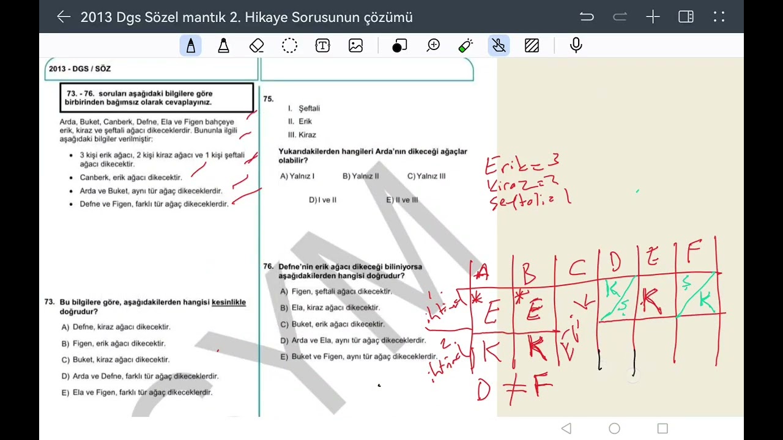
Task: Open the shape and color tool
Action: coord(399,45)
